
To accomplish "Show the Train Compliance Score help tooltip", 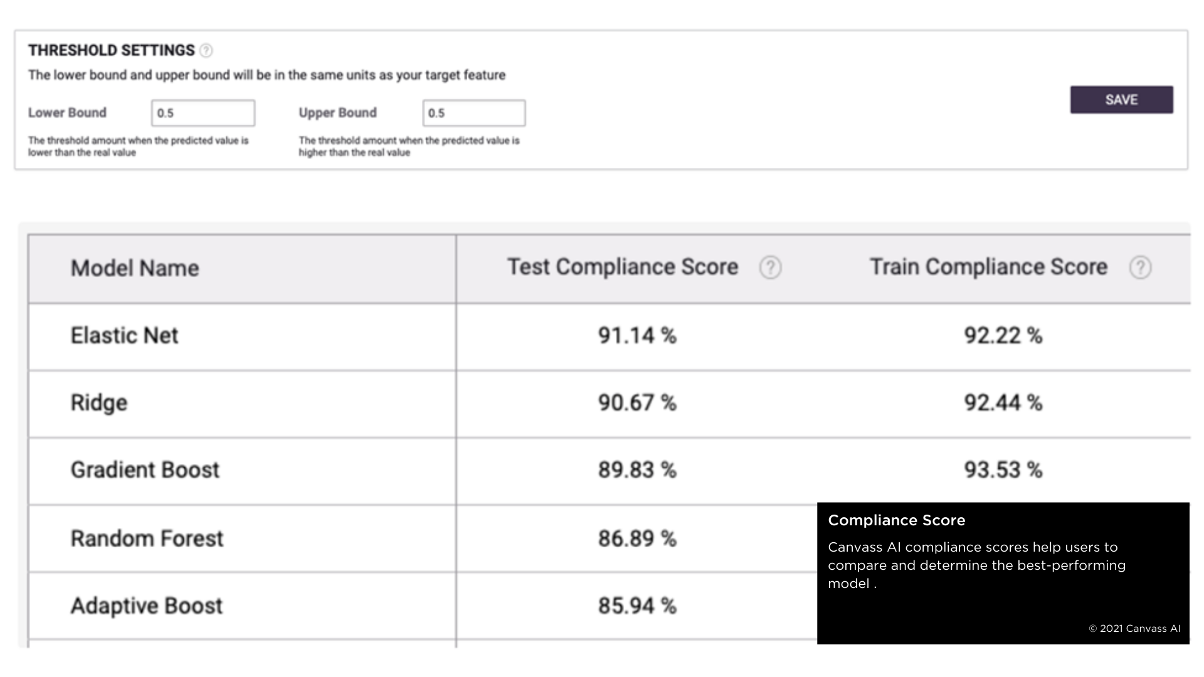I will click(1140, 268).
